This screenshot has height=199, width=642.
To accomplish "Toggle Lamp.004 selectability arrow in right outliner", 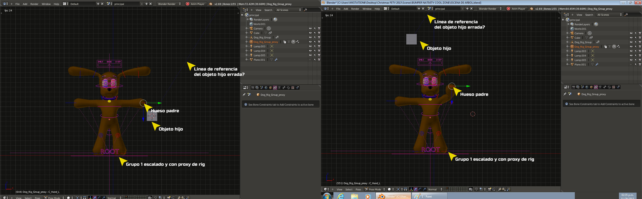I will point(636,56).
